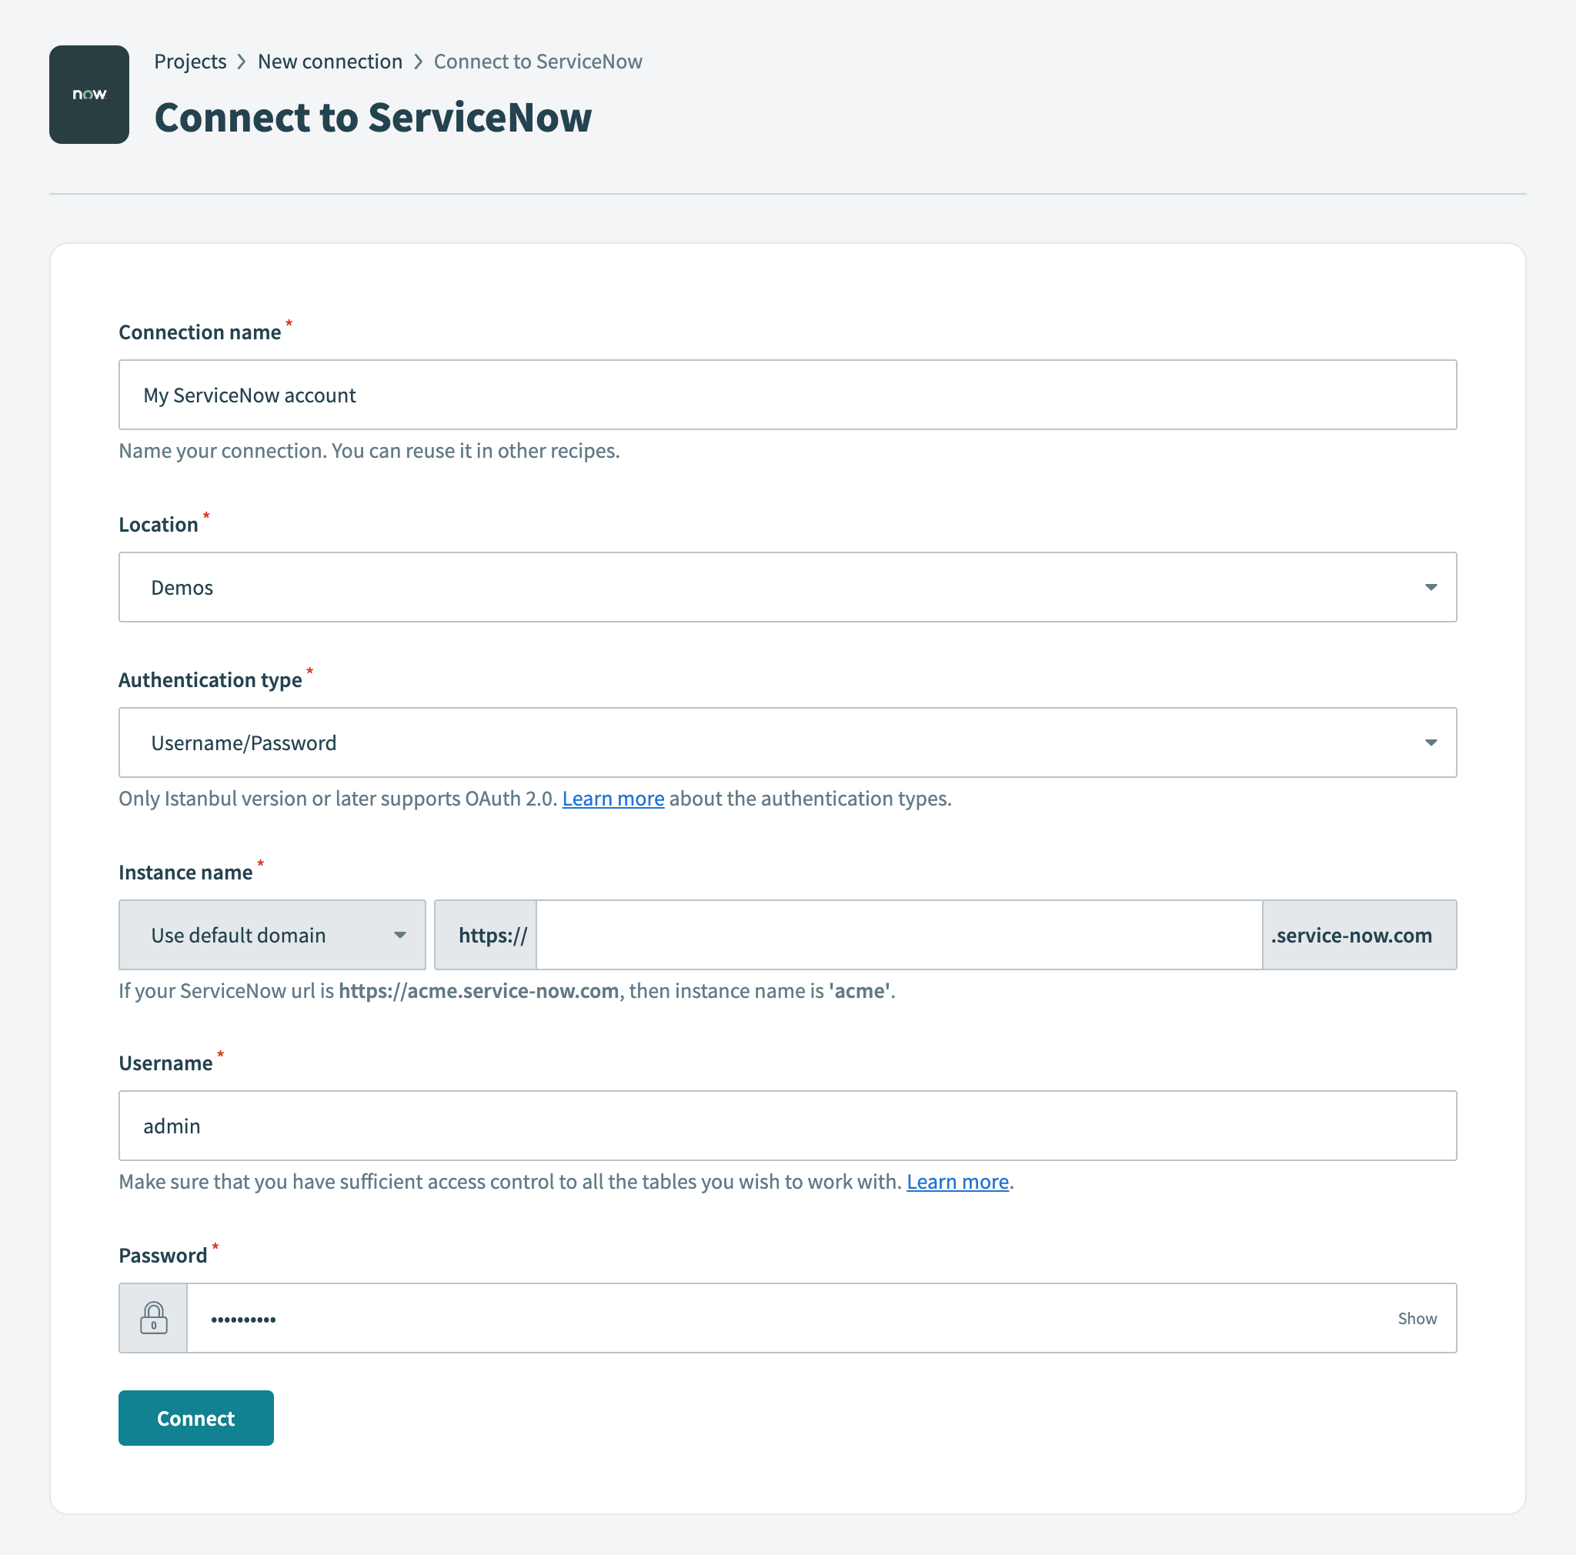Edit the Connection name field
This screenshot has width=1576, height=1555.
(x=786, y=395)
